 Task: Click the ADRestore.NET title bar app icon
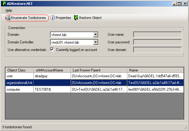[4, 4]
